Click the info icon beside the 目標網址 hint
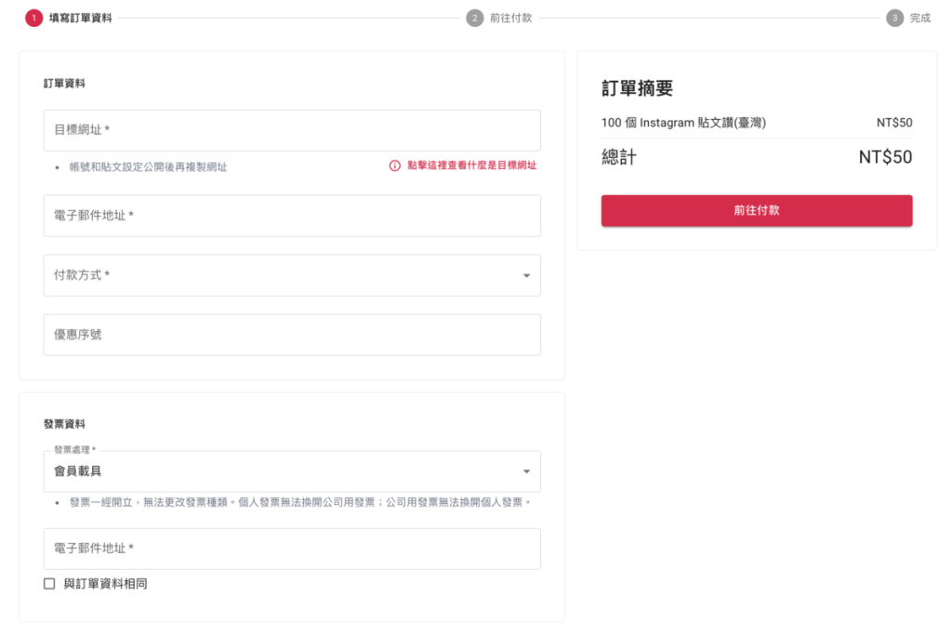This screenshot has height=635, width=952. click(x=394, y=165)
